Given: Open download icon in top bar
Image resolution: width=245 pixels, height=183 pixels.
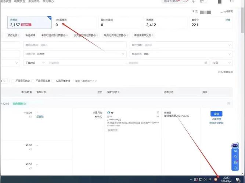Looking at the screenshot, I should [194, 1].
